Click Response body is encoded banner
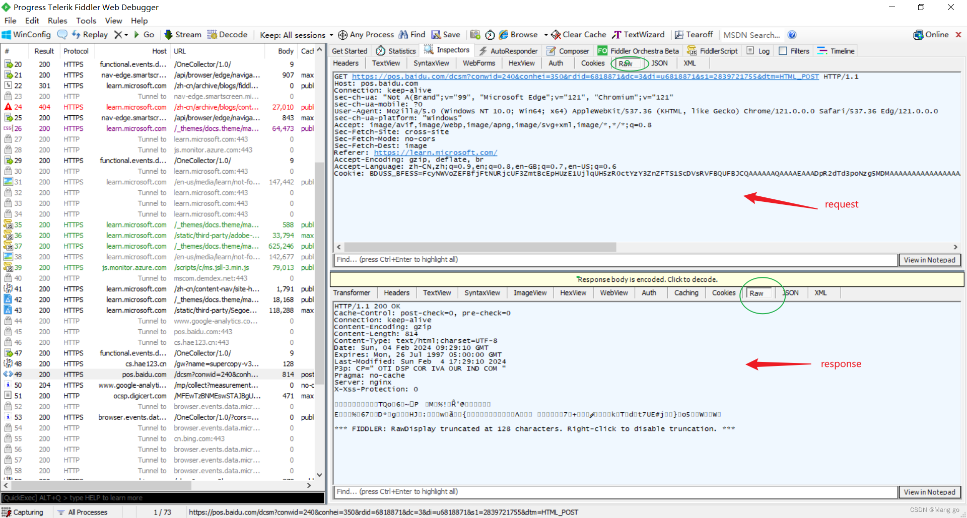 [647, 279]
